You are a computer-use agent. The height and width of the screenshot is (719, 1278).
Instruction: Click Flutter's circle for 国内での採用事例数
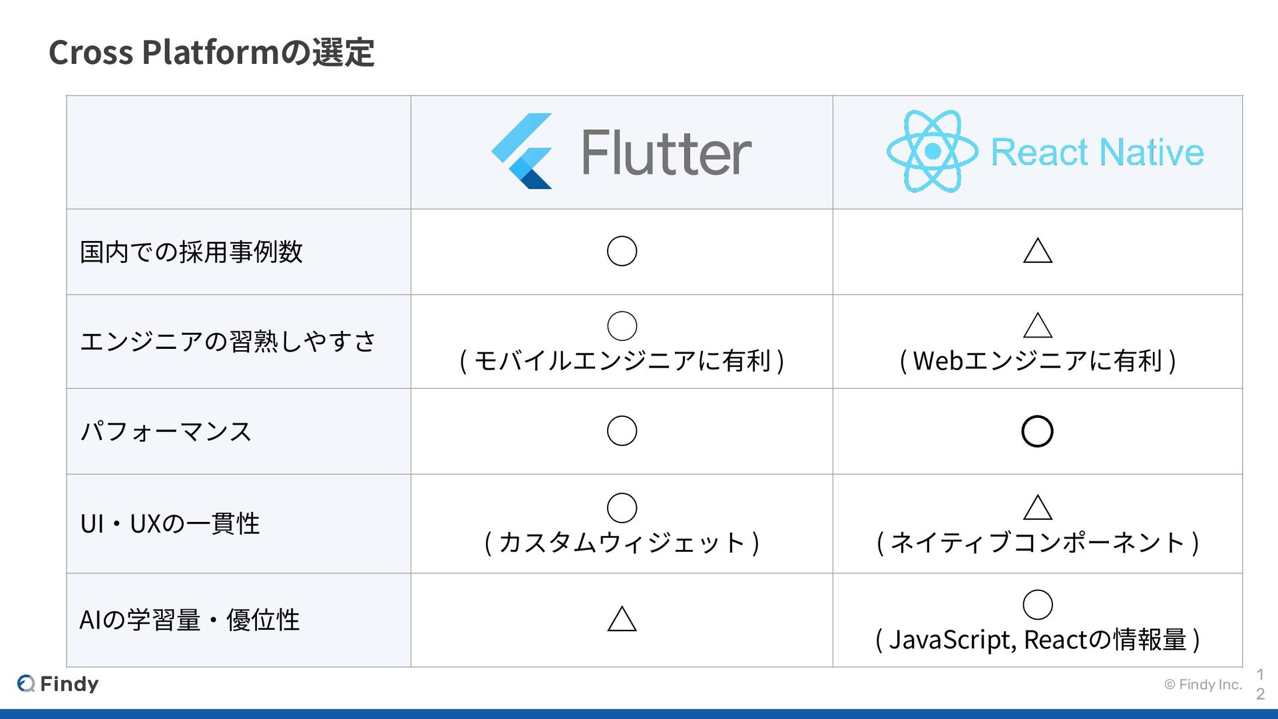click(x=622, y=251)
